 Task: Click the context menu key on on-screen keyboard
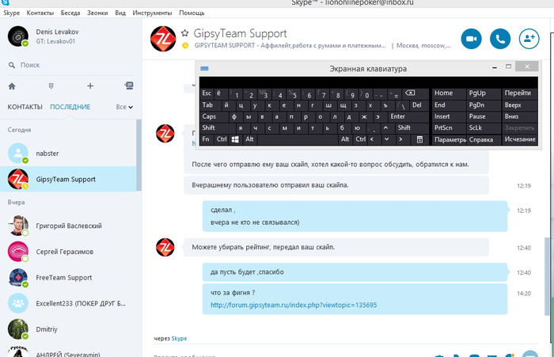419,139
